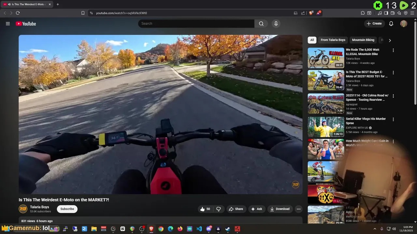Click the install/cast icon in address bar
Image resolution: width=417 pixels, height=234 pixels.
tap(295, 13)
